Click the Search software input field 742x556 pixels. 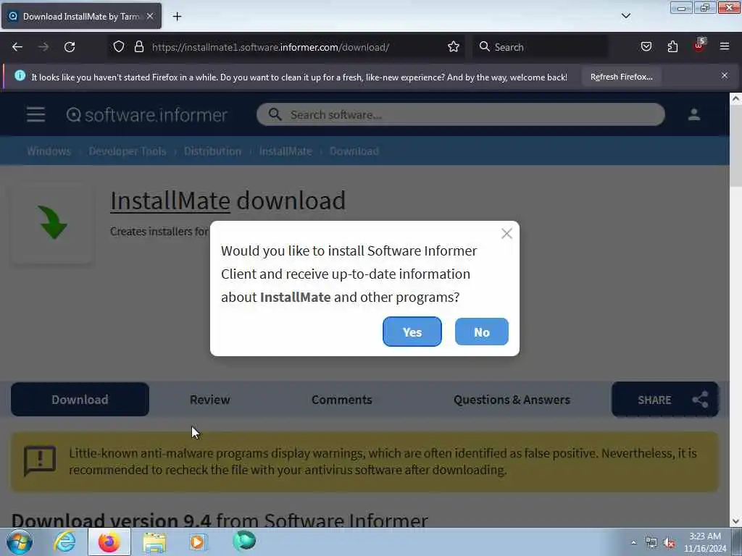click(x=460, y=114)
